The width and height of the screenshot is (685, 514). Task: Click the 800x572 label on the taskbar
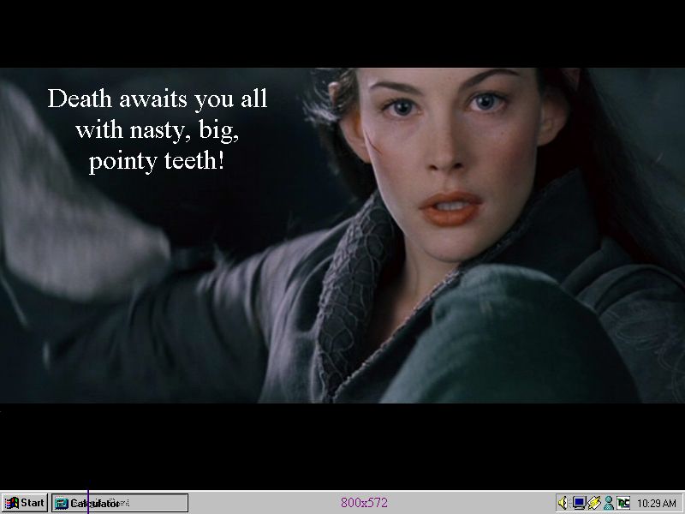[x=364, y=503]
